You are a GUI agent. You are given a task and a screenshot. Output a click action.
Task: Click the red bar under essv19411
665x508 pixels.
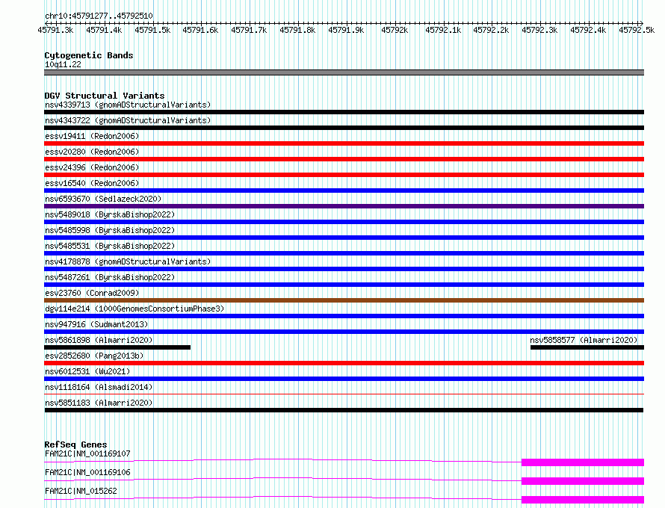[x=344, y=143]
